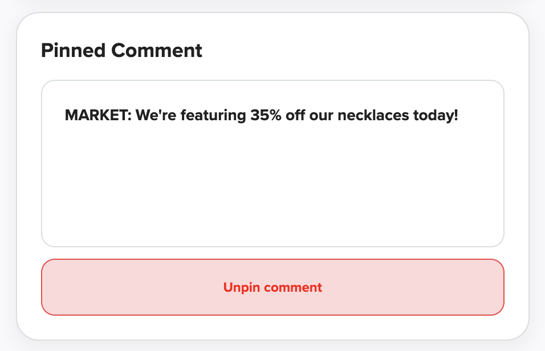
Task: Click the Pinned Comment heading
Action: pos(121,51)
